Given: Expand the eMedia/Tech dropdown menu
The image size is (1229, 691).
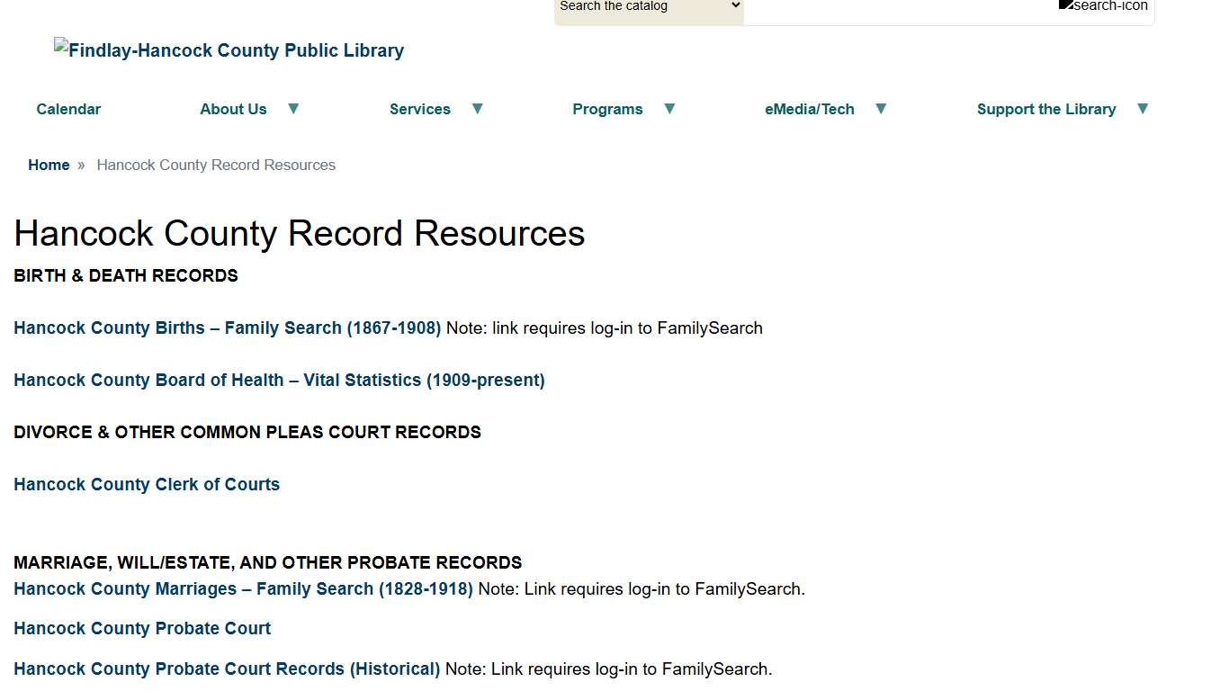Looking at the screenshot, I should click(x=880, y=108).
